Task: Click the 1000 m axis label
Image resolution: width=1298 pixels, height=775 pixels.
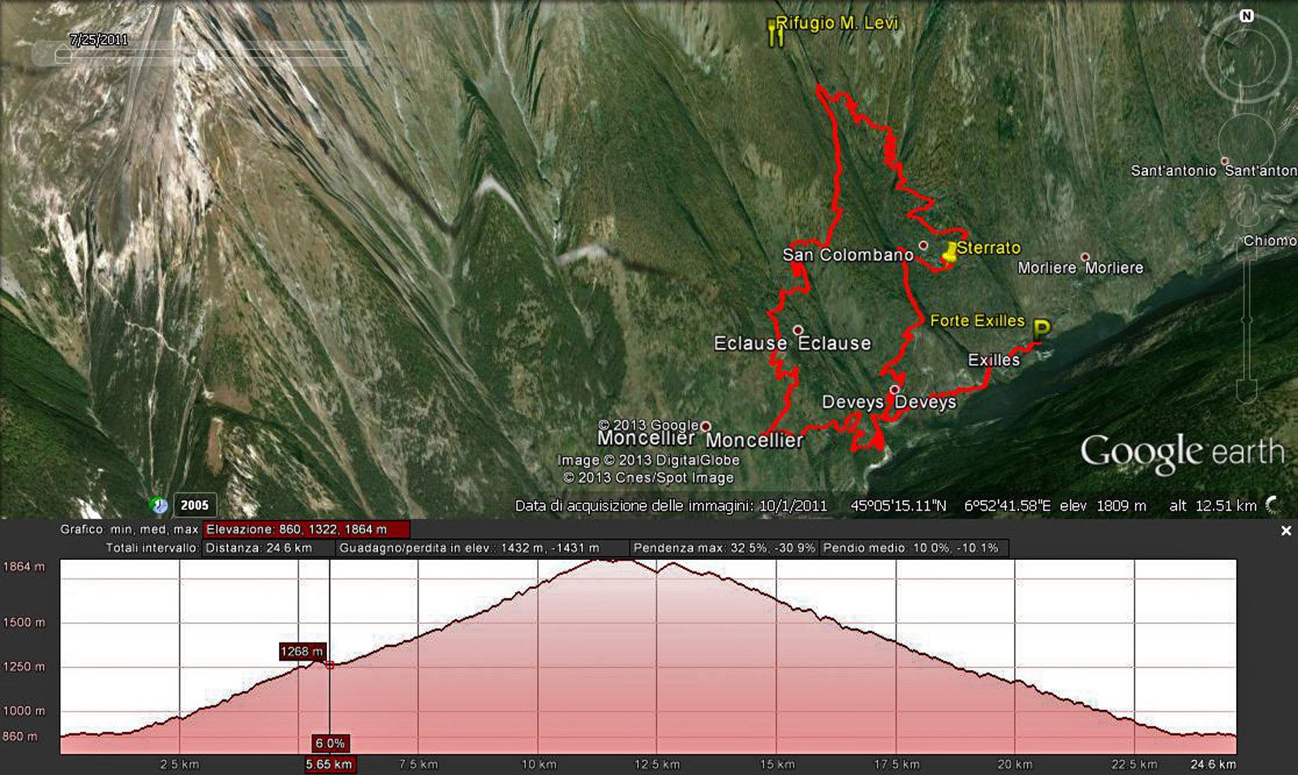Action: (24, 711)
